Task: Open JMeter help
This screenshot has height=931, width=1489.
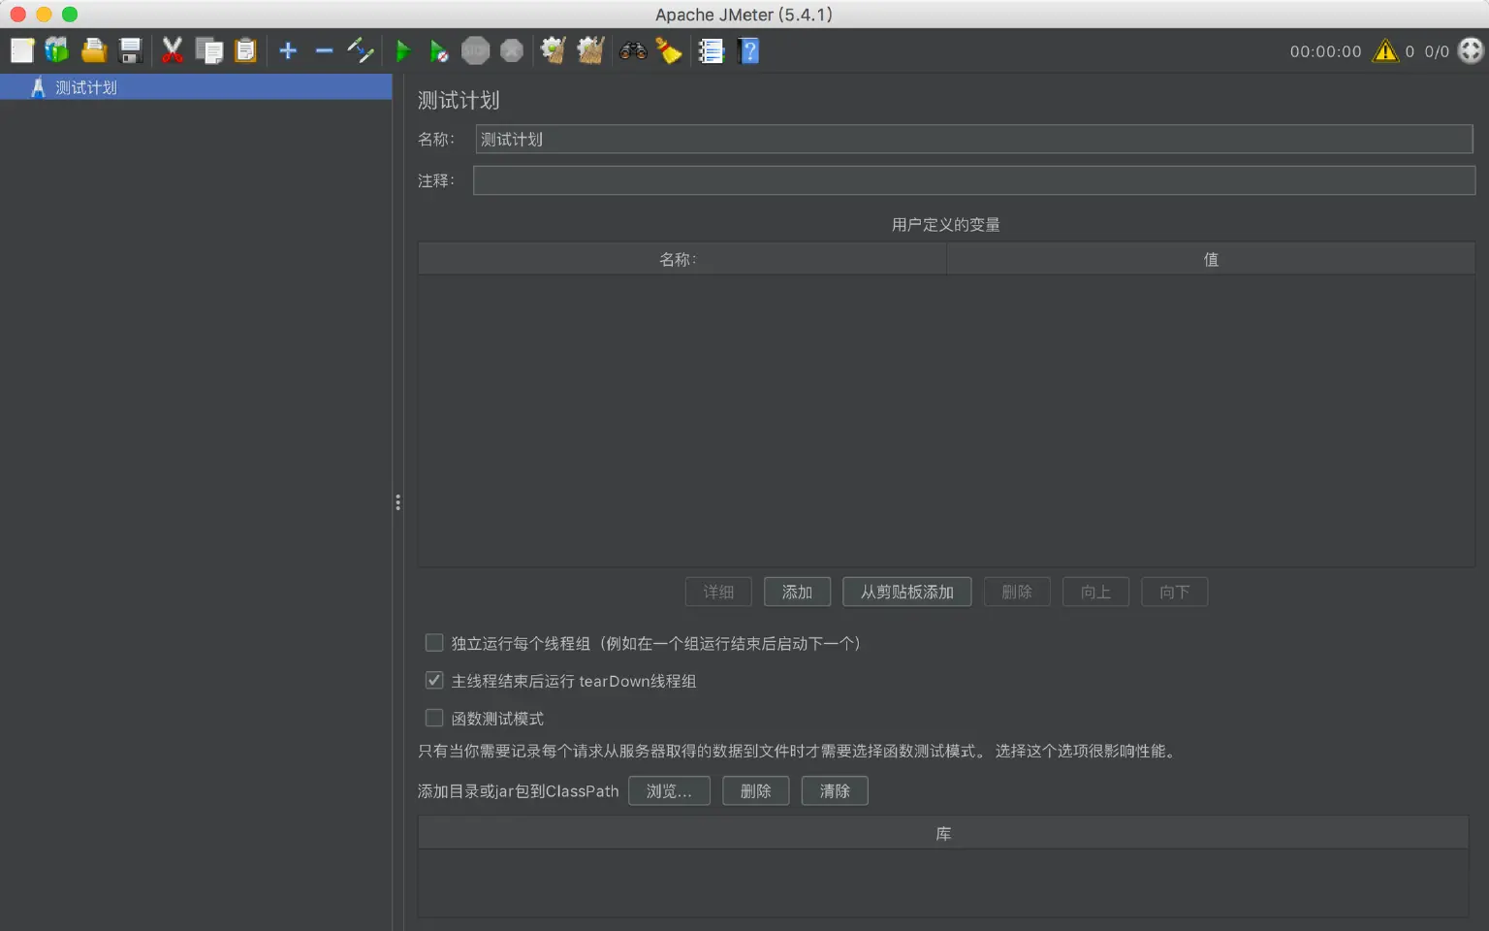Action: click(x=748, y=50)
